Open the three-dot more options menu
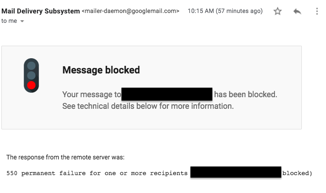The image size is (326, 193). (317, 12)
